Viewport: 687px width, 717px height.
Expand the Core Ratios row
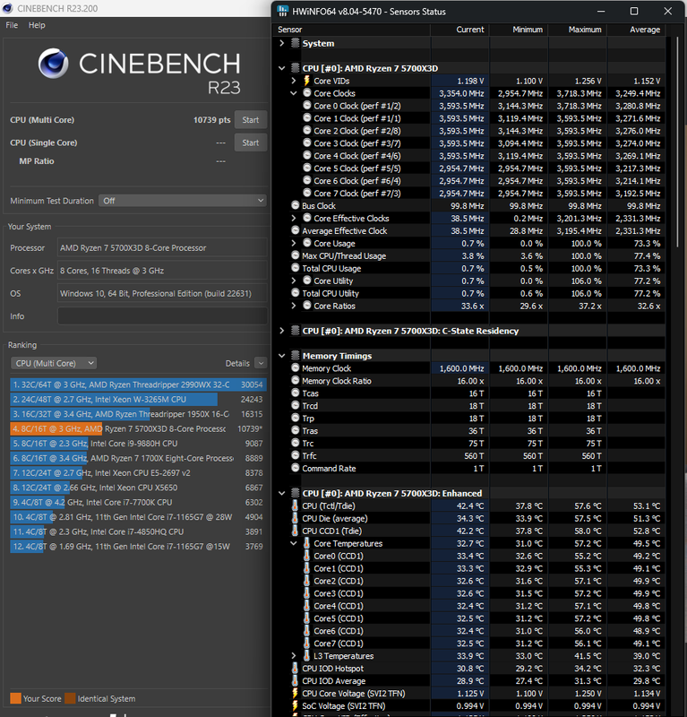[x=294, y=306]
